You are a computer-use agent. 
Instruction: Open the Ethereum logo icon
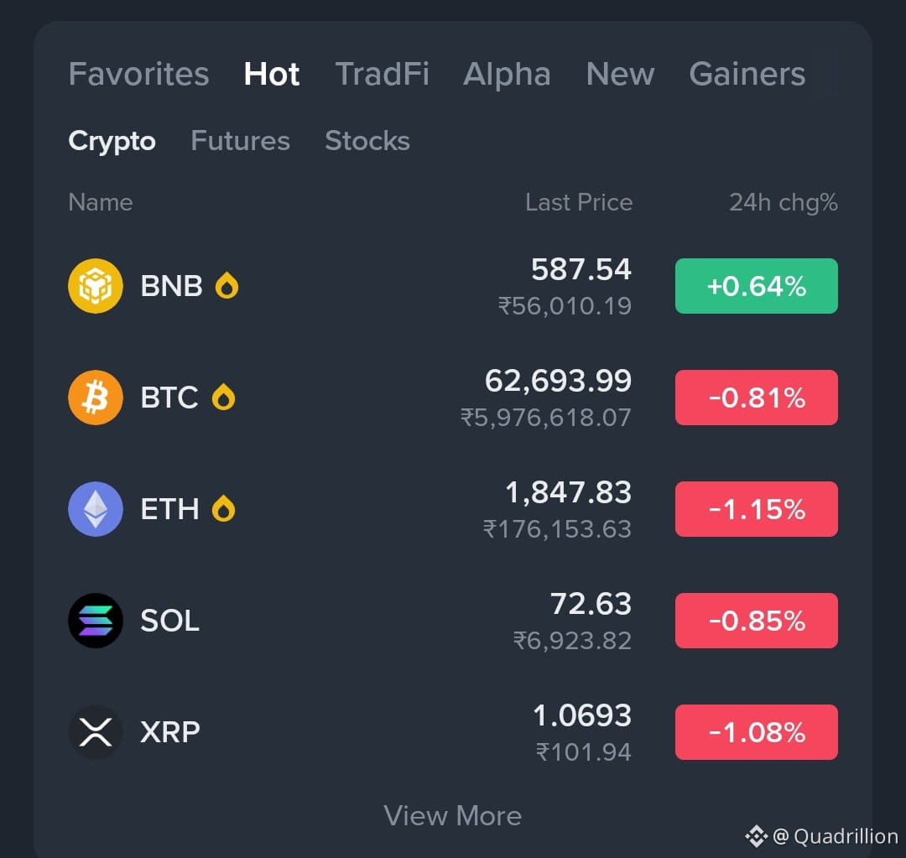96,509
